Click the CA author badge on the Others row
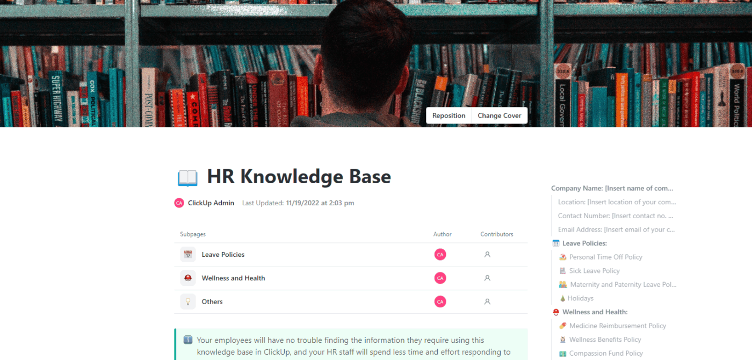The width and height of the screenshot is (752, 360). pyautogui.click(x=440, y=301)
